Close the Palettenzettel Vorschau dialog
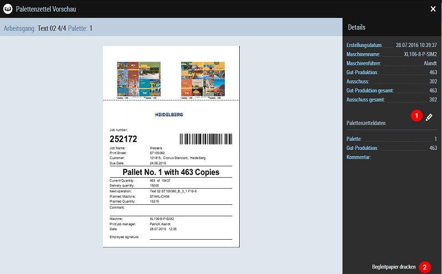 point(433,9)
